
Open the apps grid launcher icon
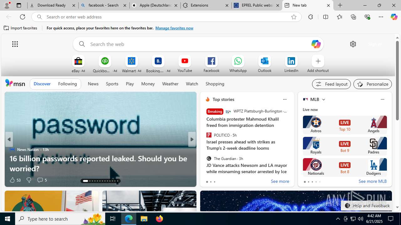click(x=15, y=44)
